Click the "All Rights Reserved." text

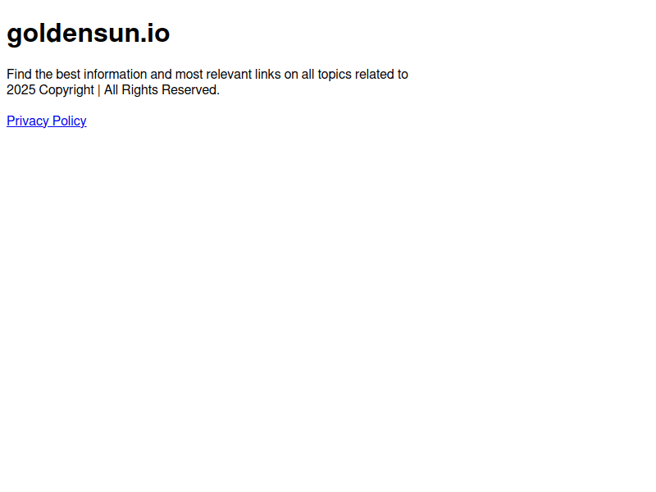pyautogui.click(x=162, y=90)
